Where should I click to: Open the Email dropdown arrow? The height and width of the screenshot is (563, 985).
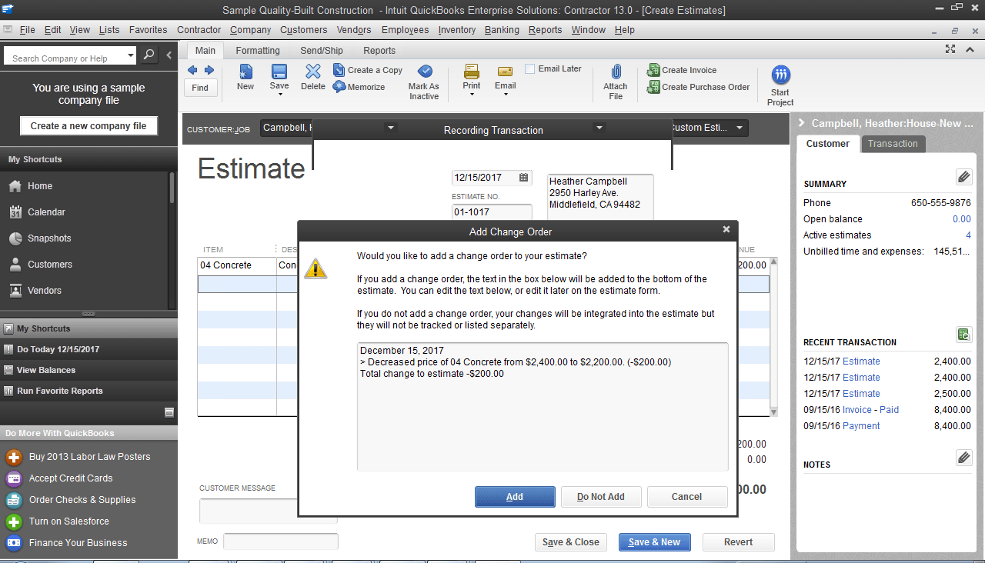506,95
